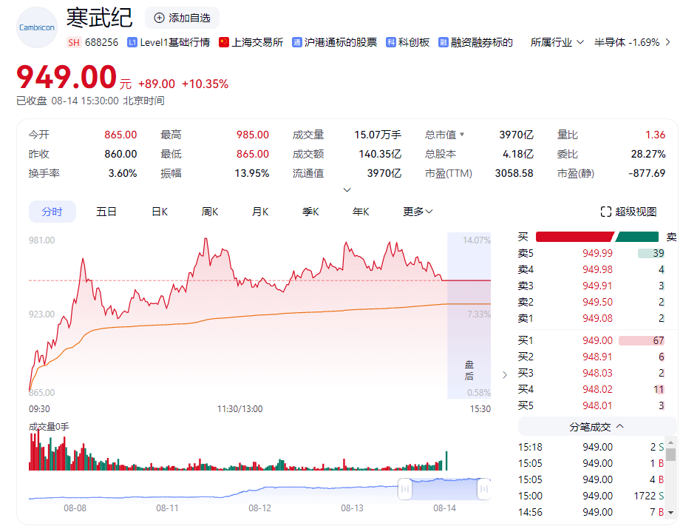Image resolution: width=683 pixels, height=529 pixels.
Task: Click the 卖1 price 949.08
Action: (x=597, y=318)
